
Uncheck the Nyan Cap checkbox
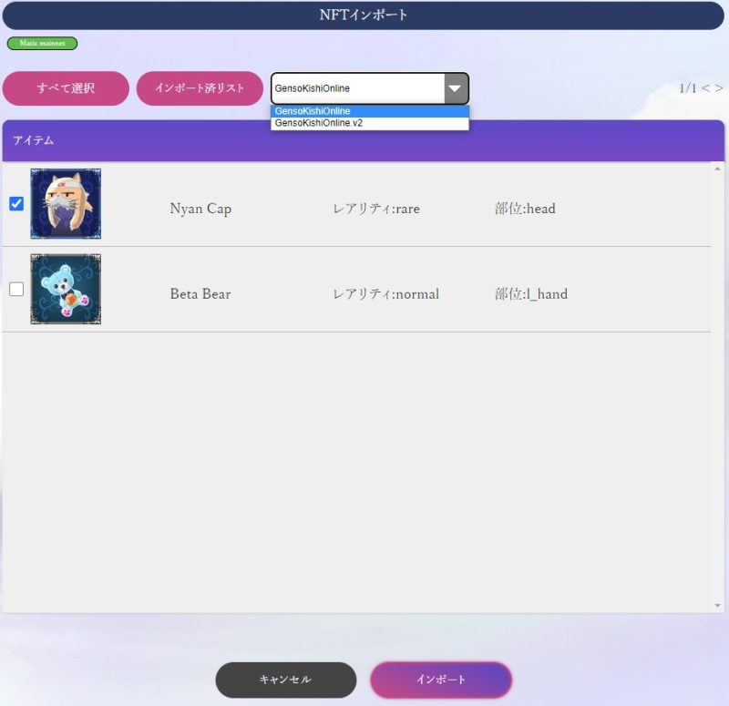point(16,203)
